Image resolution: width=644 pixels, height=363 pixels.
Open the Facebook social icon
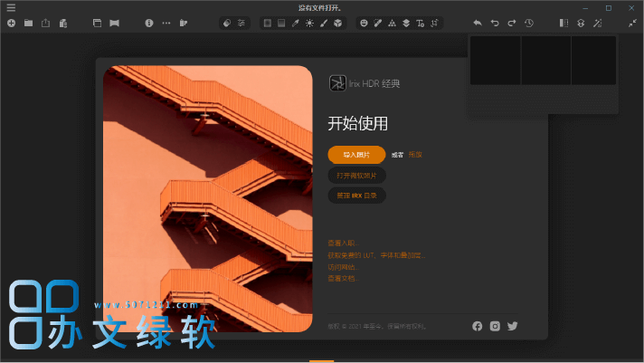pos(478,326)
